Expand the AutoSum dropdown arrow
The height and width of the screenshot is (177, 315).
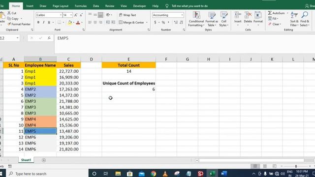click(287, 13)
